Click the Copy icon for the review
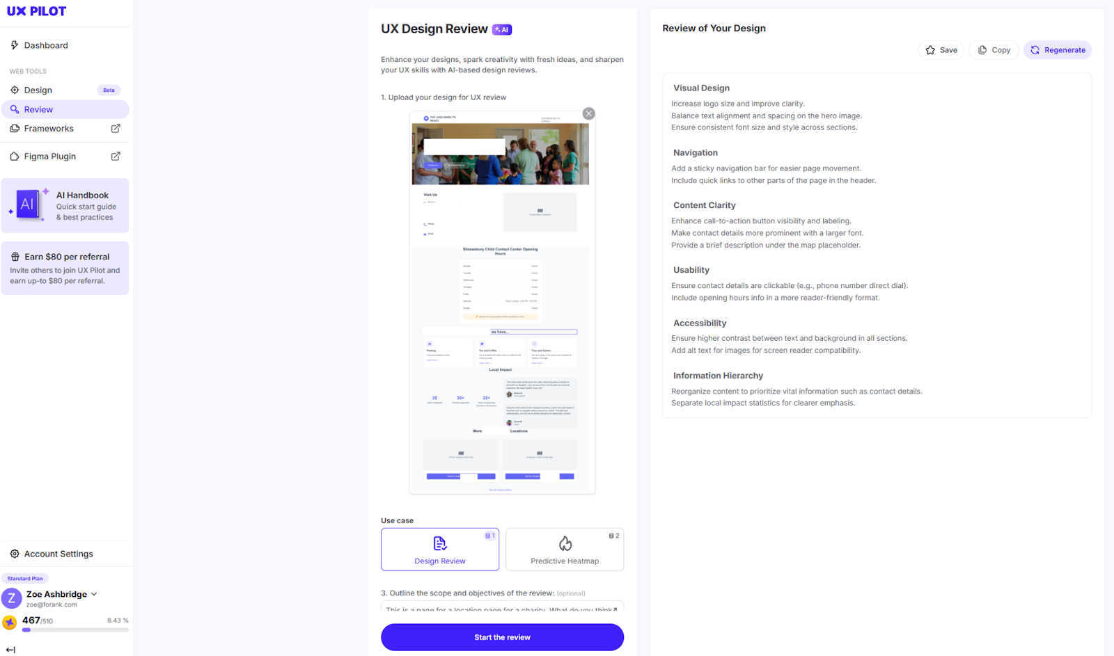This screenshot has height=656, width=1114. click(x=983, y=49)
